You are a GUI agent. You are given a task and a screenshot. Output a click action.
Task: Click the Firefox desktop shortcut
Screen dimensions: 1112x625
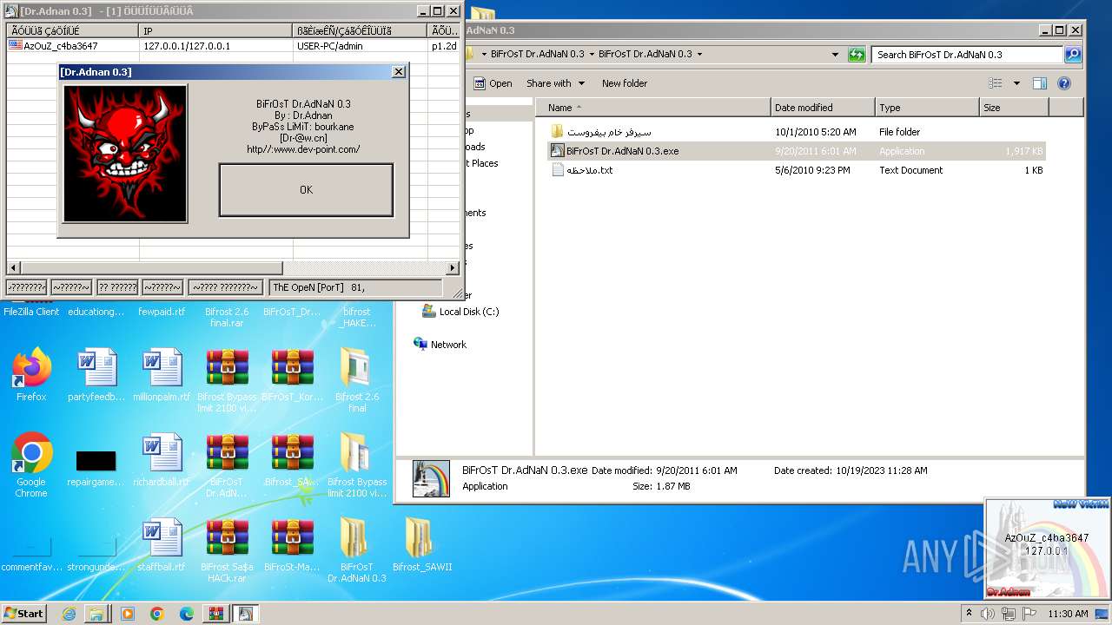(31, 375)
